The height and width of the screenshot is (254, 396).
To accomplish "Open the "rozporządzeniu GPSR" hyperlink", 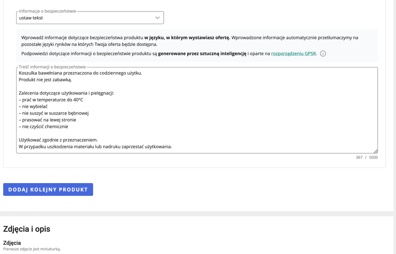I will (x=293, y=53).
